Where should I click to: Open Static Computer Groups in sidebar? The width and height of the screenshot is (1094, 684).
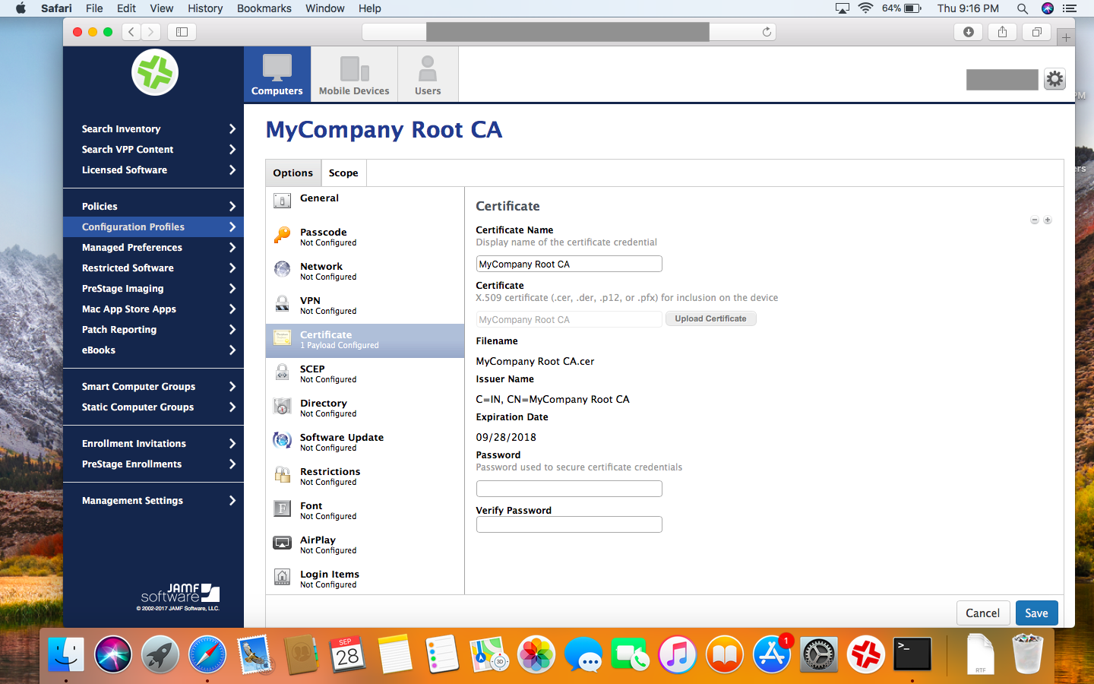153,407
